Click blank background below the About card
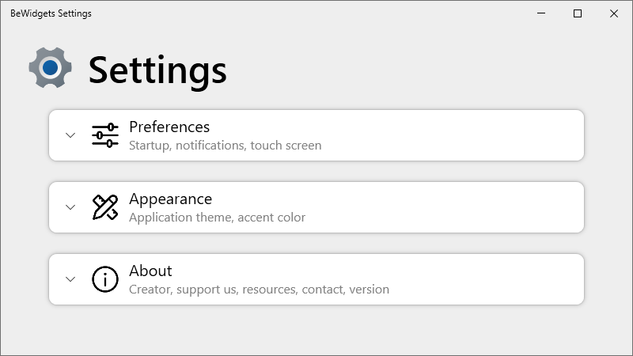Image resolution: width=633 pixels, height=356 pixels. click(x=316, y=331)
